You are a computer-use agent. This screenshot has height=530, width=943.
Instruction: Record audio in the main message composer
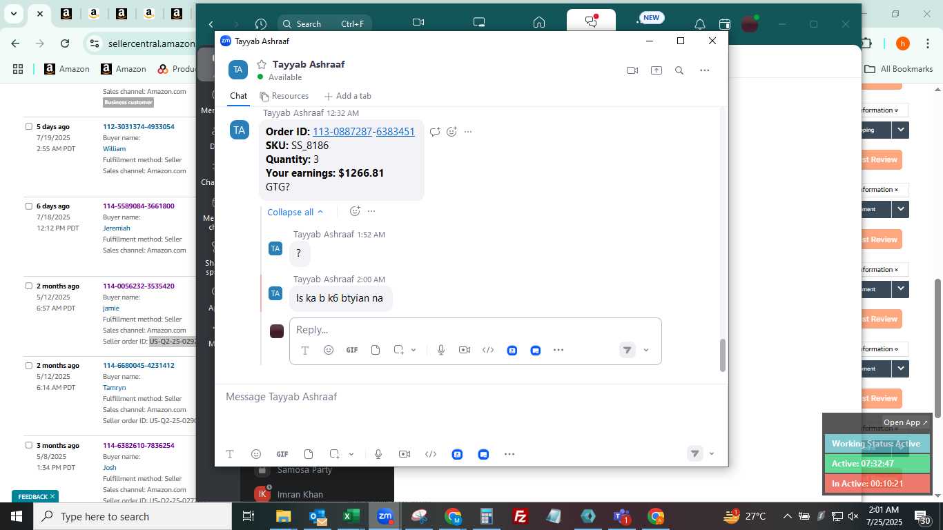(x=378, y=454)
